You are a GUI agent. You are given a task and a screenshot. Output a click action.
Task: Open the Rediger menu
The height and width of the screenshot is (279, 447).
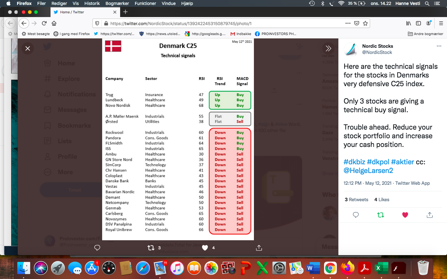click(x=59, y=3)
